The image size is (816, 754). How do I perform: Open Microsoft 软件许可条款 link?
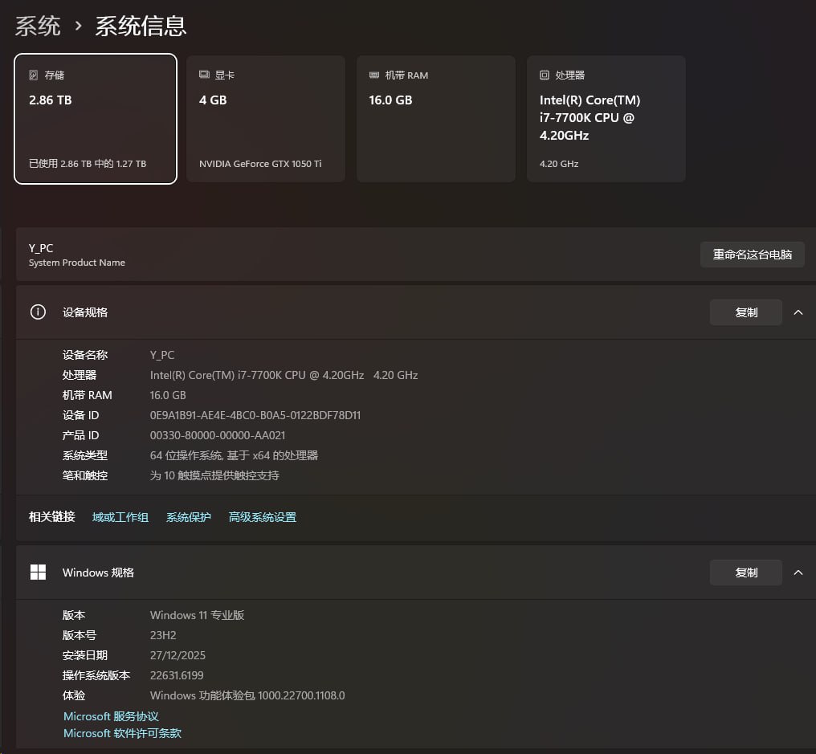pos(122,733)
